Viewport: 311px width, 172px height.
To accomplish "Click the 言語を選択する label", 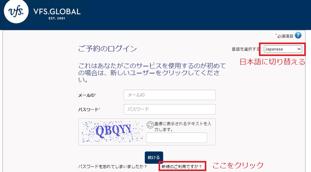I will tap(246, 49).
